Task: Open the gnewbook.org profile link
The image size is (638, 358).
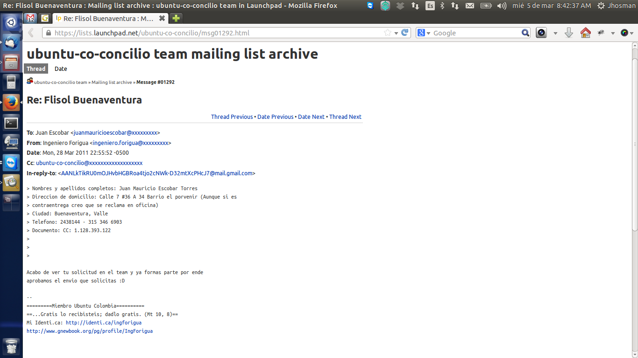Action: coord(90,331)
